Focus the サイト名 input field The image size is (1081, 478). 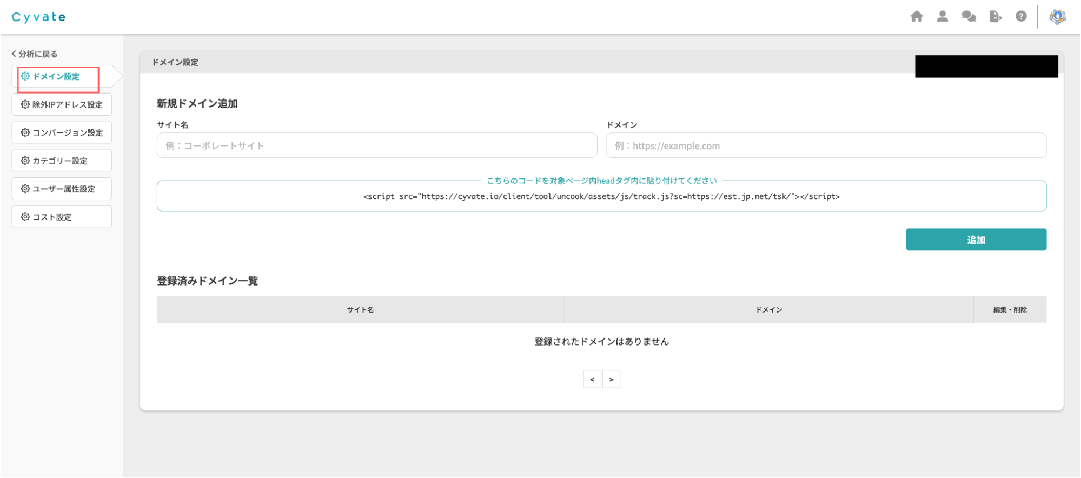tap(377, 145)
